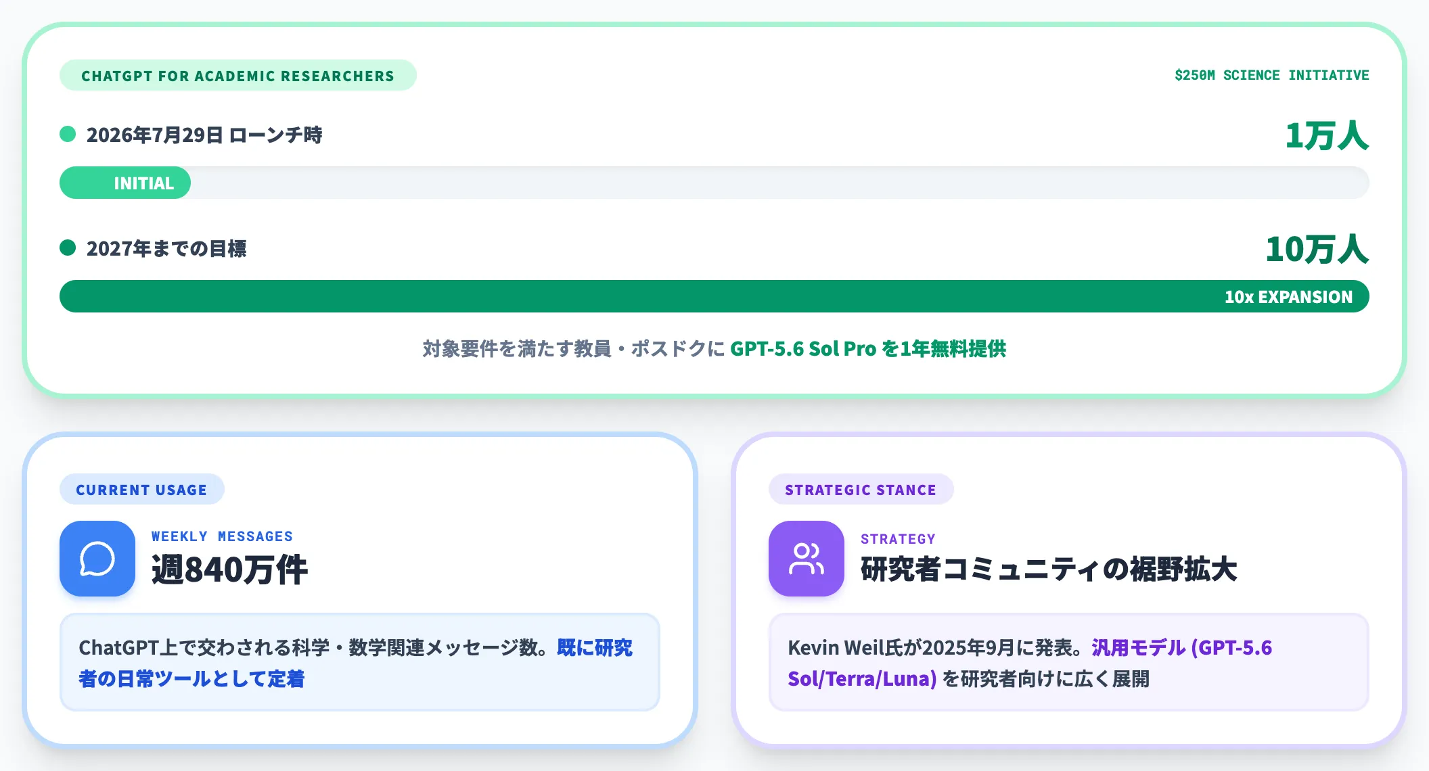Click the INITIAL label on the bar

(x=144, y=183)
